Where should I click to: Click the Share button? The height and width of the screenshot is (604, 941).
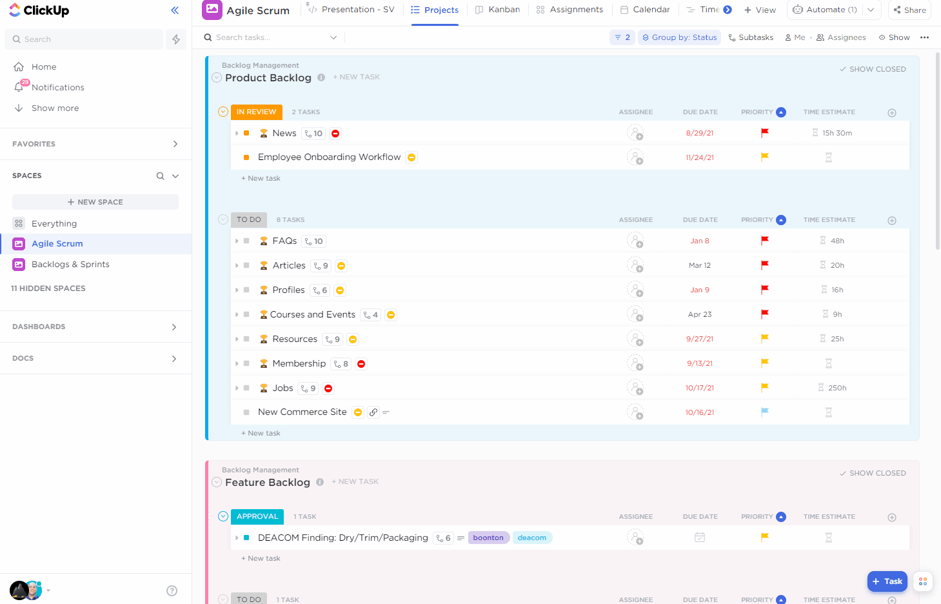[909, 10]
